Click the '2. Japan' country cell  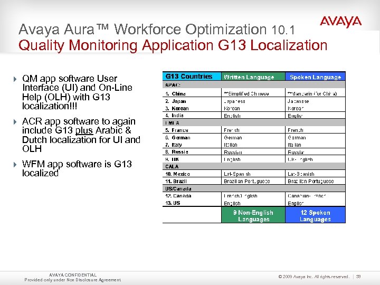192,101
